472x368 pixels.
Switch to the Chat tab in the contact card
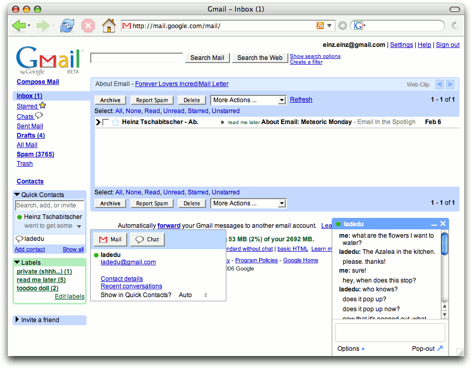pyautogui.click(x=147, y=240)
